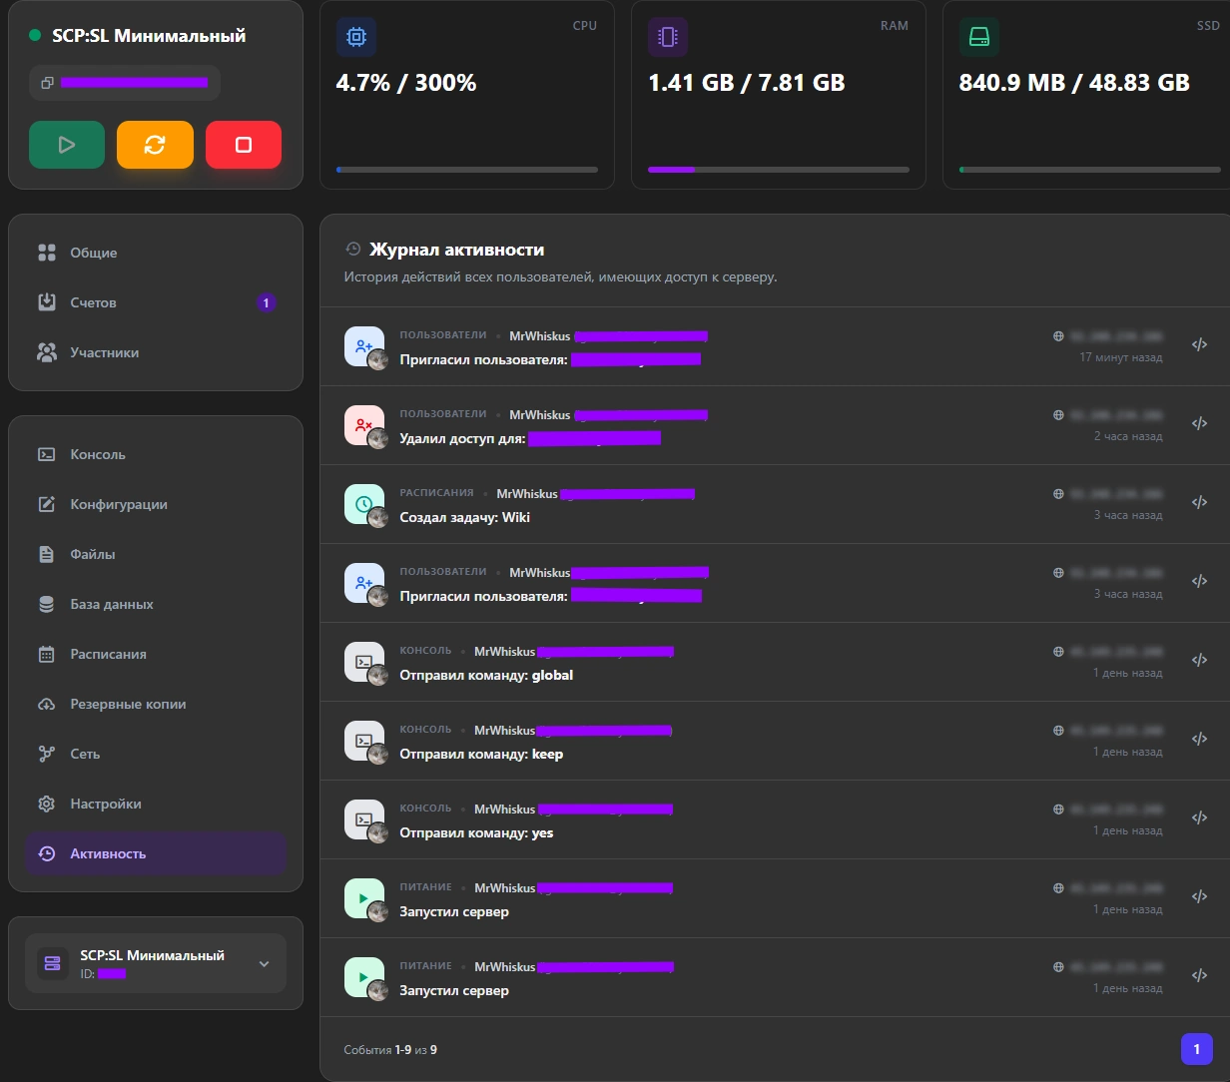Expand details of 'Отправил команду: yes' entry

pyautogui.click(x=1200, y=817)
